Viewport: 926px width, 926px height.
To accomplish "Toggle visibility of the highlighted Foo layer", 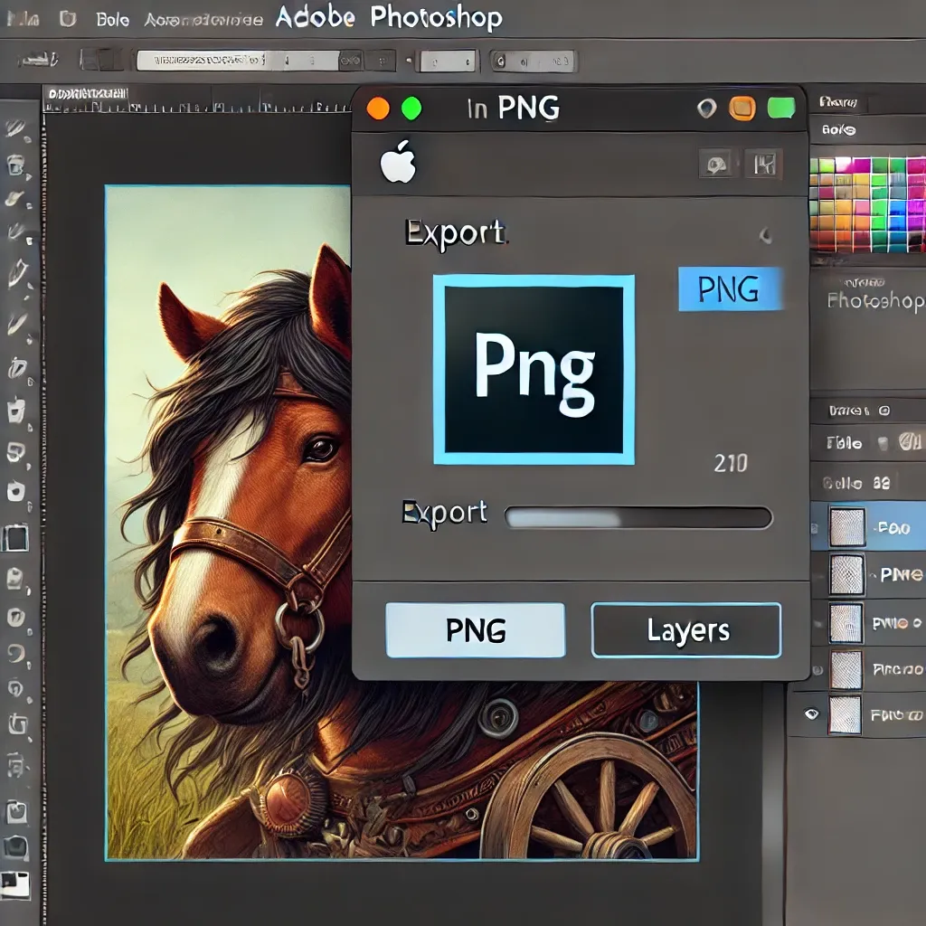I will click(x=814, y=527).
